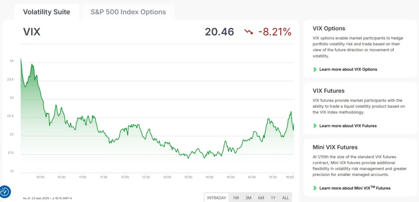Select the 6M chart range
This screenshot has height=202, width=419.
pyautogui.click(x=261, y=198)
